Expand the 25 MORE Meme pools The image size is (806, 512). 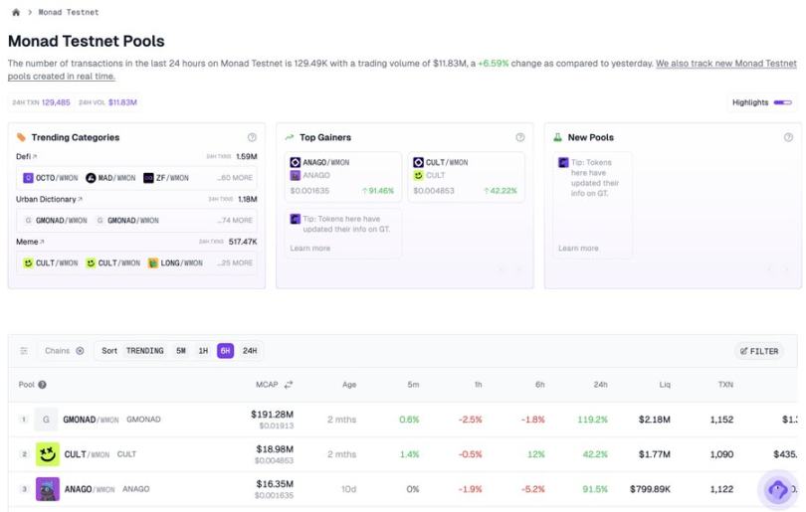[x=235, y=263]
